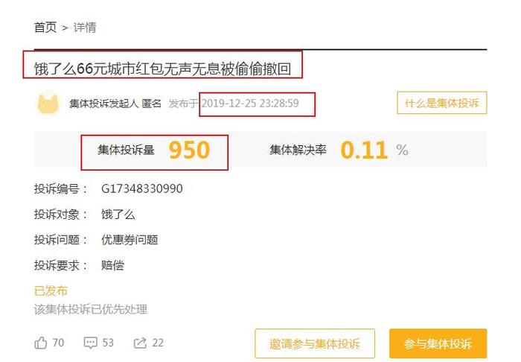Viewport: 521px width, 362px height.
Task: Click complaint title about 66元城市红包
Action: 162,69
